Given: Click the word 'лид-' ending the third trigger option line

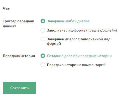Looking at the screenshot, I should pos(108,39).
